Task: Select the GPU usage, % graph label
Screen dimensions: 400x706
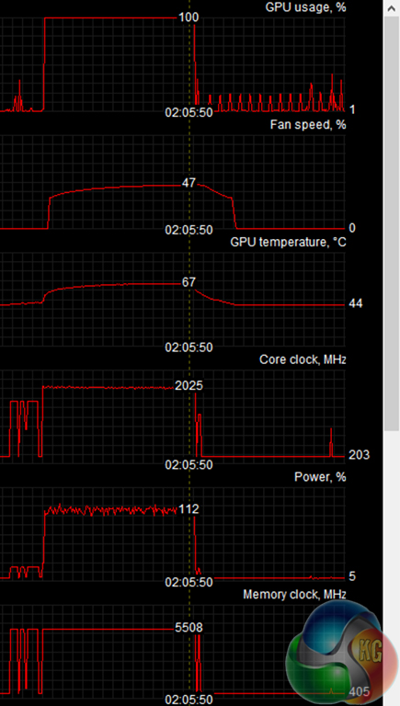Action: click(x=306, y=7)
